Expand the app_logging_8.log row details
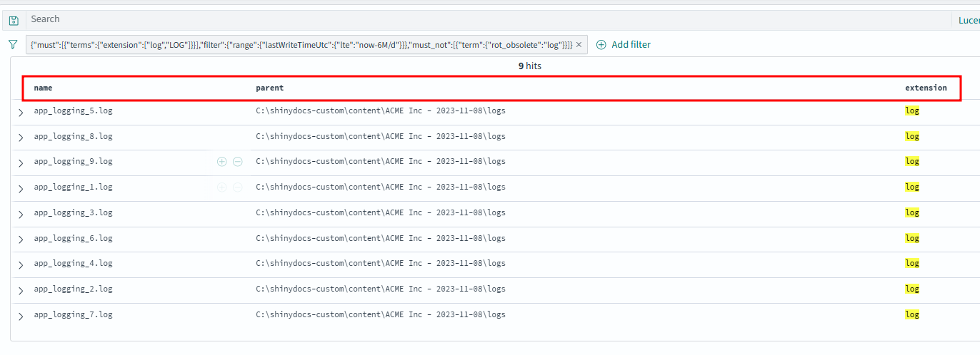The image size is (980, 355). click(x=21, y=137)
